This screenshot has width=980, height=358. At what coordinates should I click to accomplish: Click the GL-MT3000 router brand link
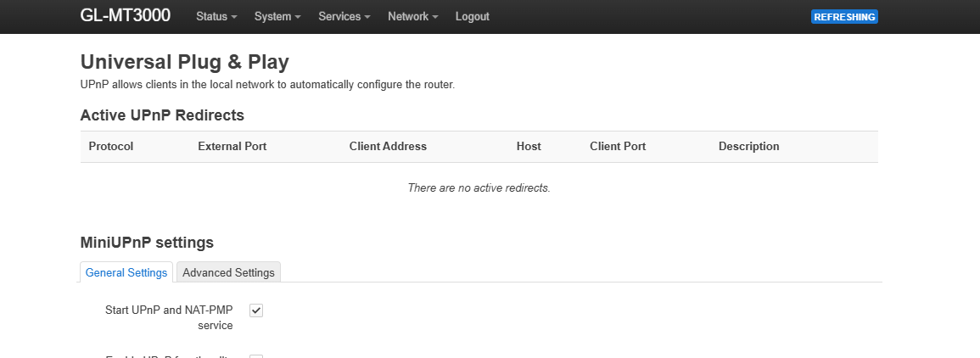tap(125, 15)
